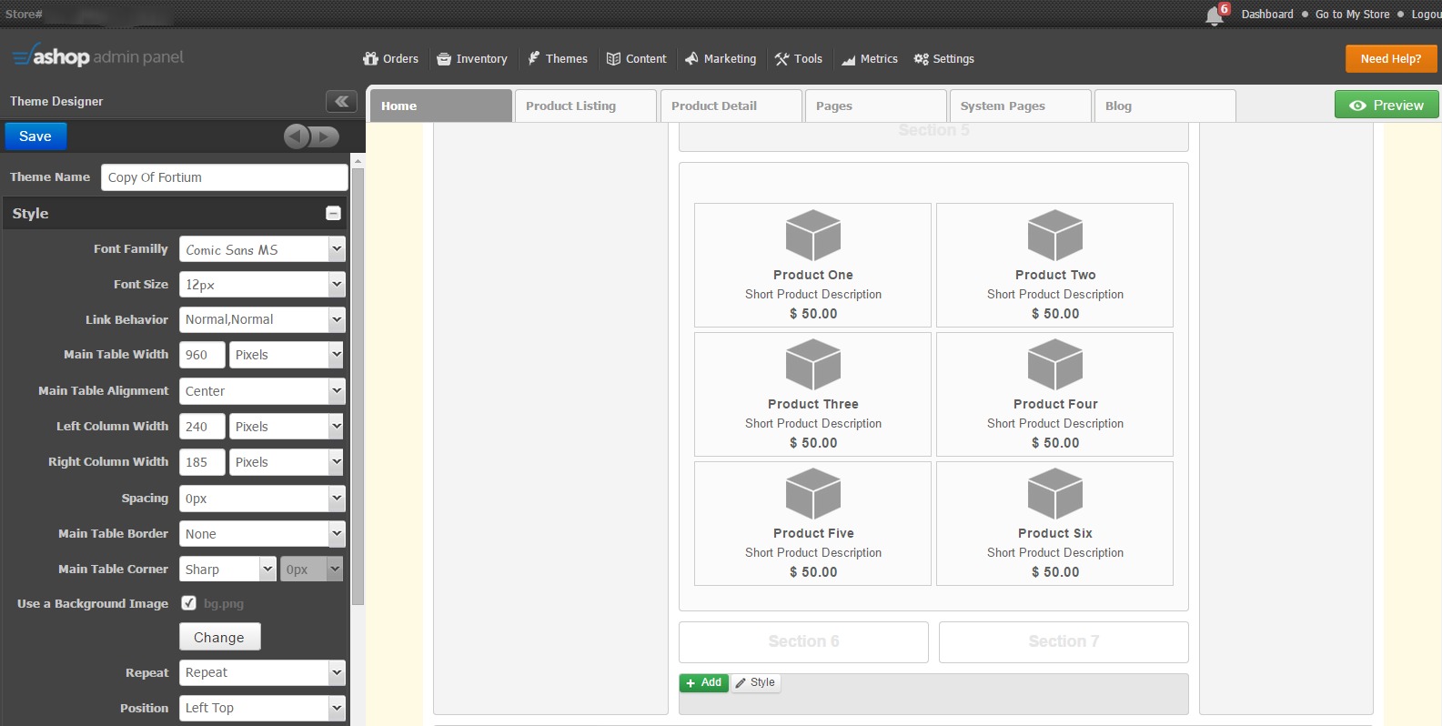Click the Need Help? button

click(x=1391, y=58)
